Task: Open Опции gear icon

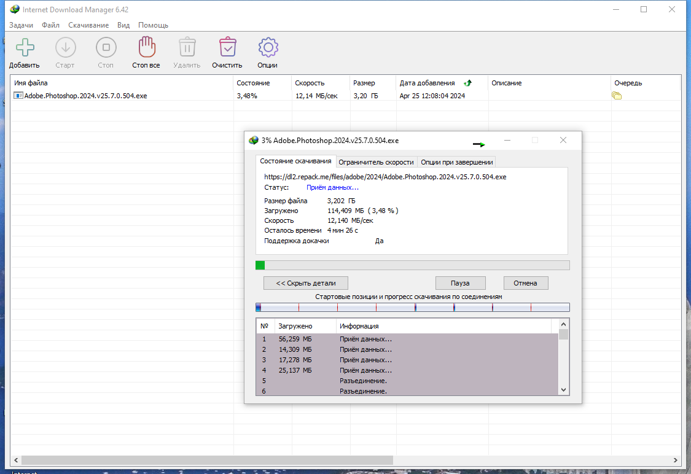Action: [268, 47]
